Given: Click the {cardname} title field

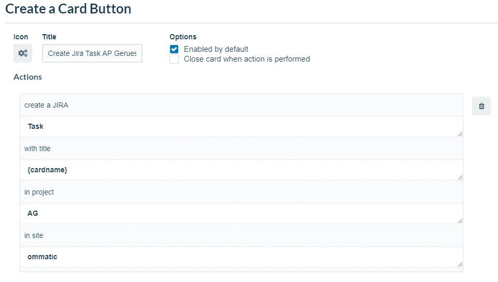Looking at the screenshot, I should pyautogui.click(x=241, y=170).
